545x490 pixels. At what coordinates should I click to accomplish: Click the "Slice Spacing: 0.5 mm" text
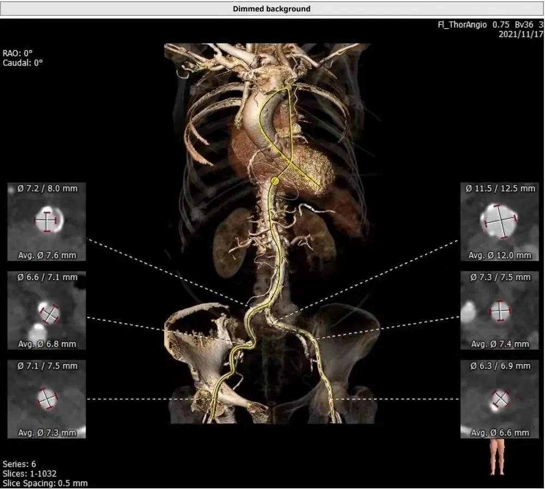pos(45,483)
